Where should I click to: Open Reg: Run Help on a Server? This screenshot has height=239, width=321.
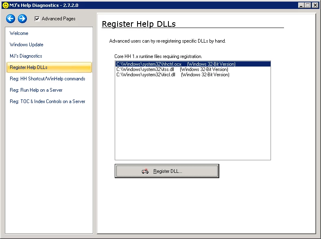(x=36, y=90)
